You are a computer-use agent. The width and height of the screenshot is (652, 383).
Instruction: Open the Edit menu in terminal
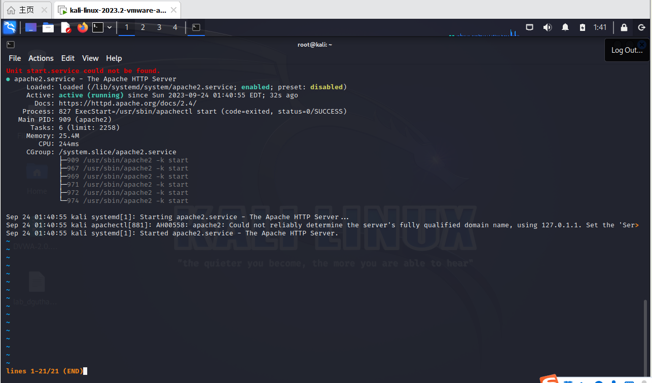tap(68, 58)
